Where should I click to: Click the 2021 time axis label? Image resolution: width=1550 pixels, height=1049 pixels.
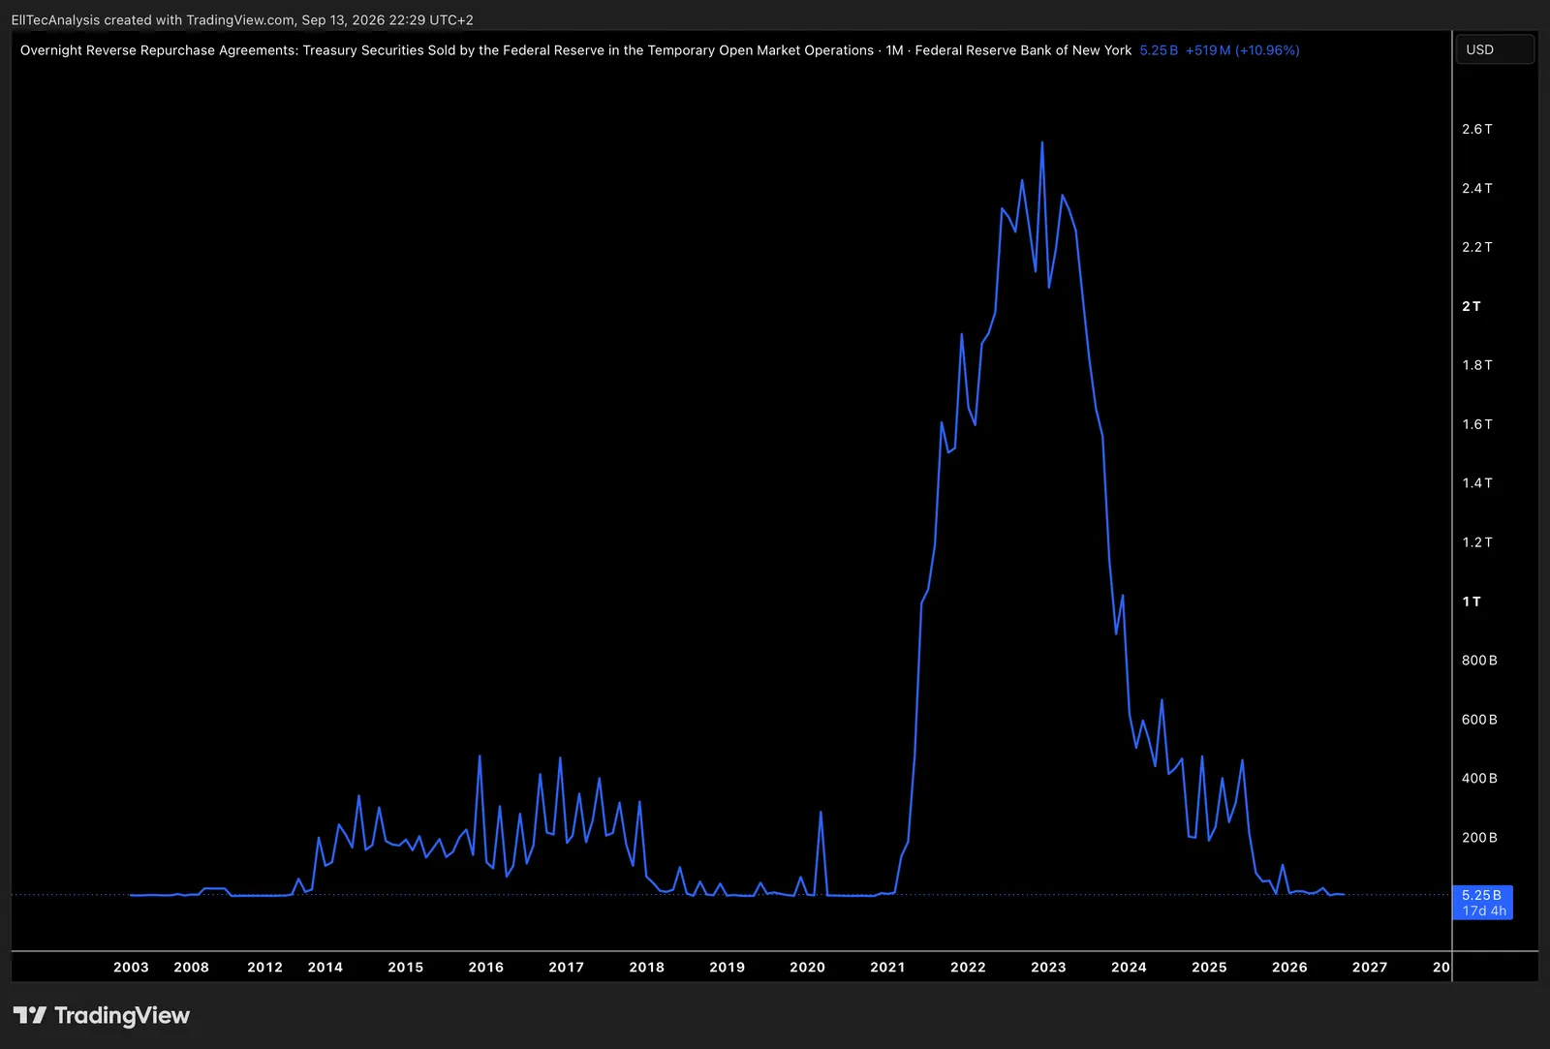click(x=888, y=967)
